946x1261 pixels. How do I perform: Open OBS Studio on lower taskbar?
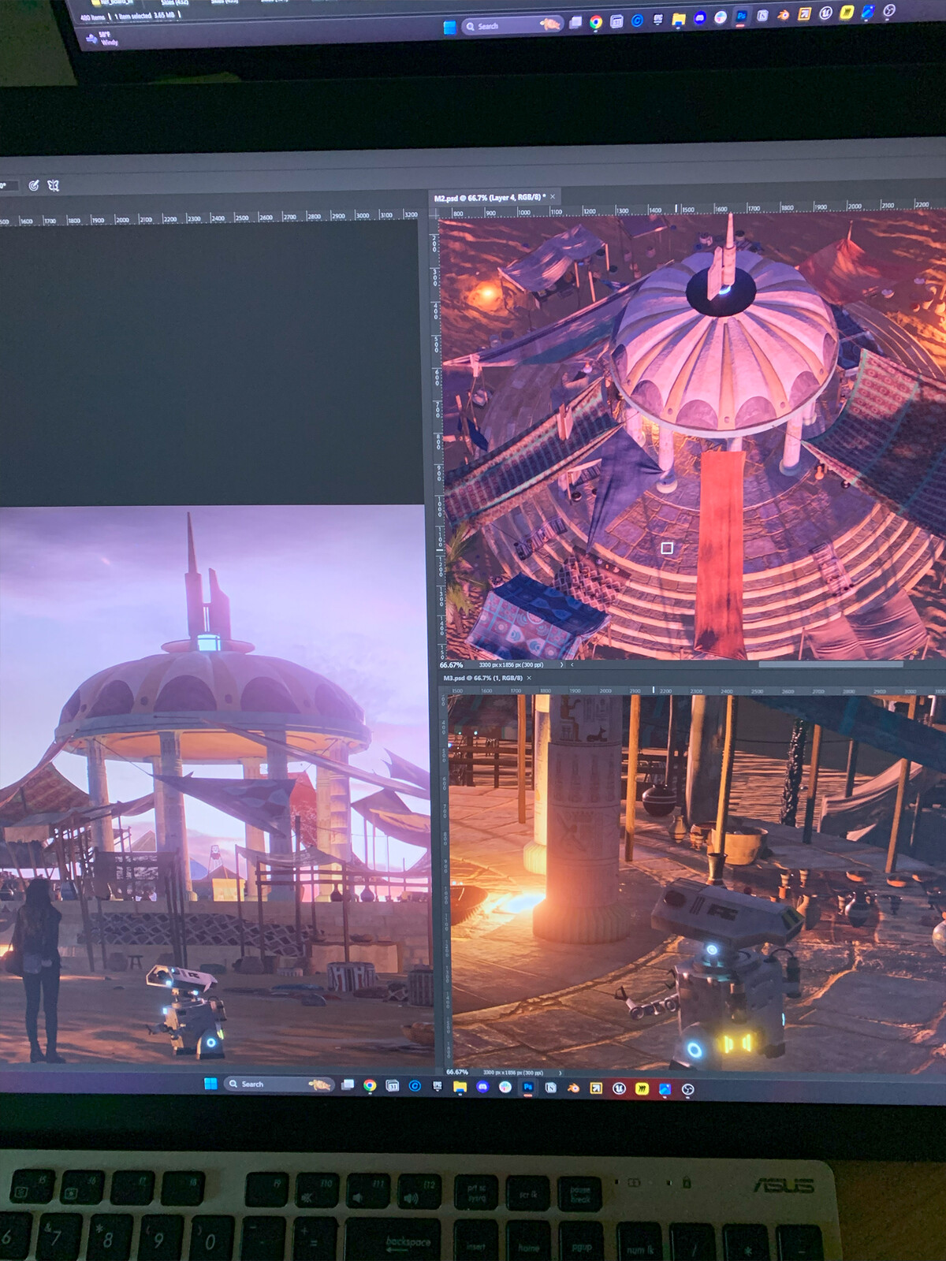coord(687,1089)
